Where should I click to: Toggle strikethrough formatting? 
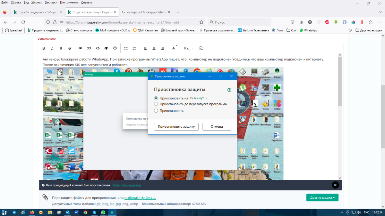pos(69,48)
